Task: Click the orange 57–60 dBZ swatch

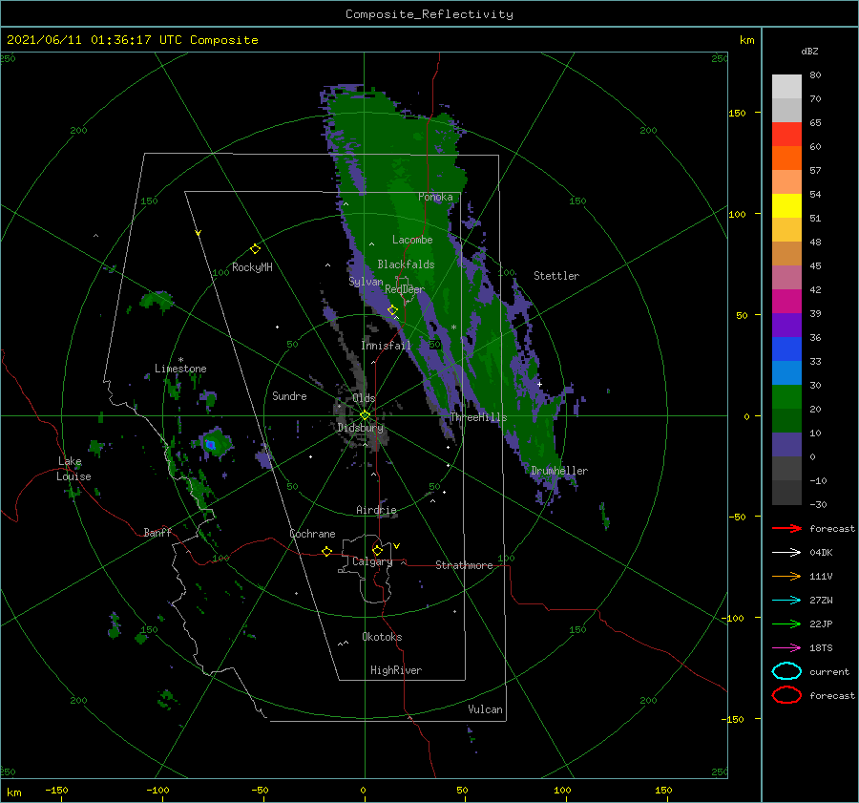Action: [x=786, y=158]
